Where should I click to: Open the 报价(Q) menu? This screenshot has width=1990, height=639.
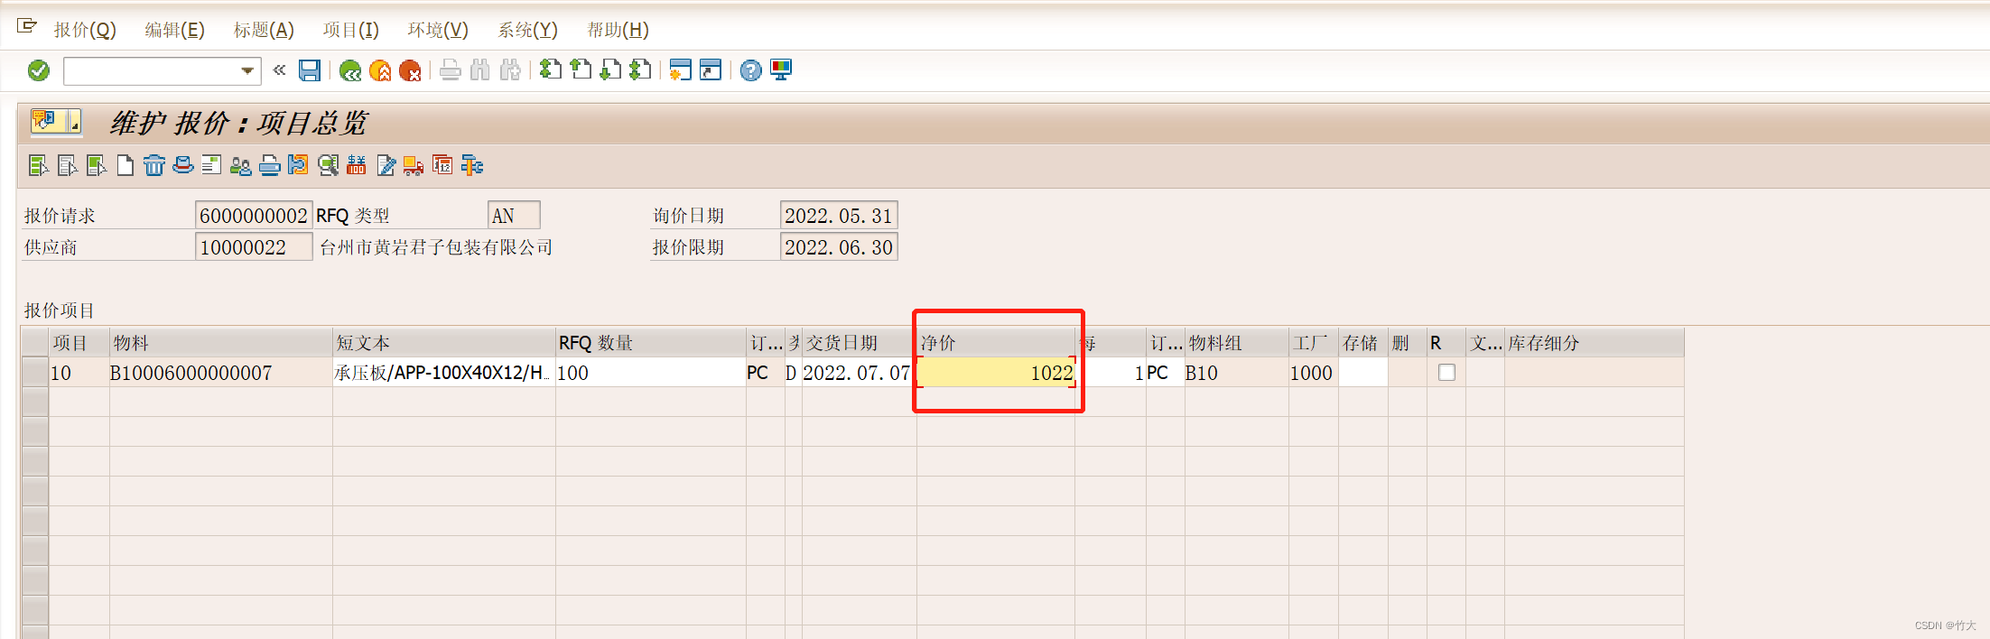(85, 30)
